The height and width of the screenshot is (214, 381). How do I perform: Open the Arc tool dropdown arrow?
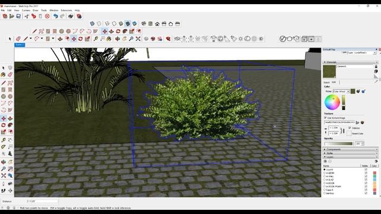(x=42, y=39)
